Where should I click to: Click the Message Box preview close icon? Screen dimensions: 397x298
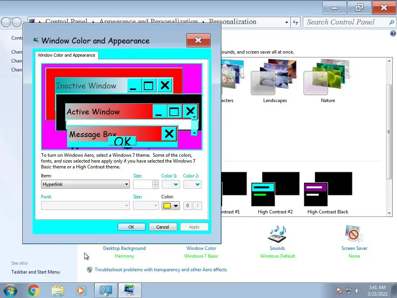coord(169,133)
